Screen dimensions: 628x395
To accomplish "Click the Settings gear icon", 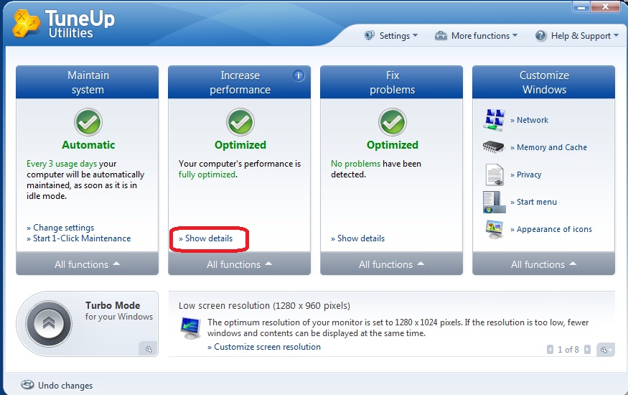I will pos(370,35).
